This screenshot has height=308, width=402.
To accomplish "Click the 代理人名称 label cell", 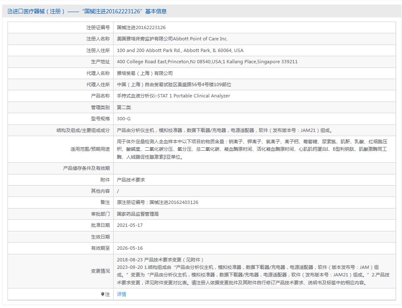I will click(x=60, y=73).
